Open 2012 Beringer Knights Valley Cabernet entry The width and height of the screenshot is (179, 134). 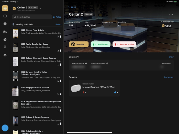(37, 76)
